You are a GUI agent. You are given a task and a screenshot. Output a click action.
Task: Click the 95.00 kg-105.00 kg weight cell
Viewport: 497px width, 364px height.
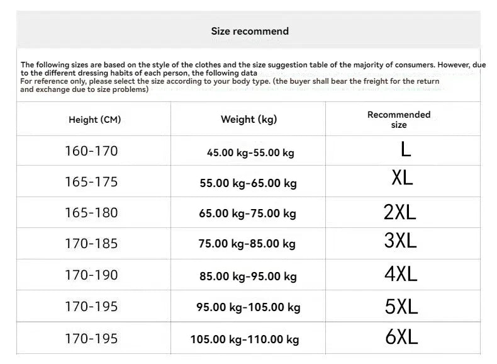click(248, 307)
